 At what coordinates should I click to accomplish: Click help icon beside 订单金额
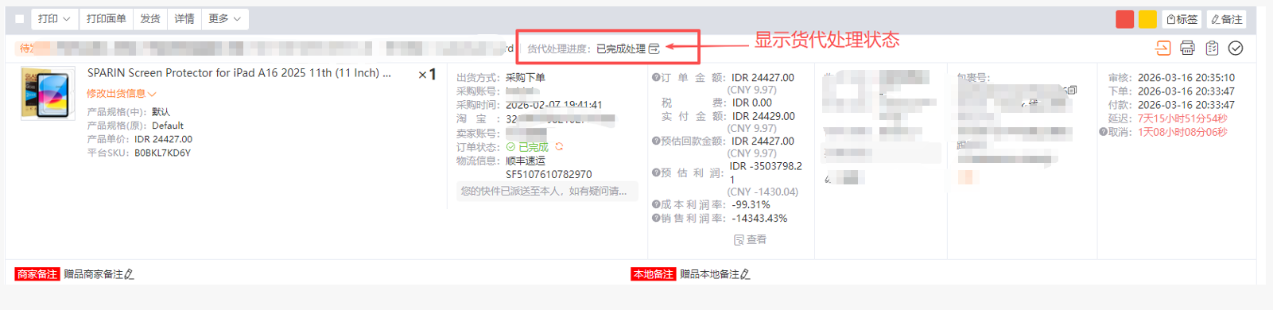pyautogui.click(x=656, y=77)
